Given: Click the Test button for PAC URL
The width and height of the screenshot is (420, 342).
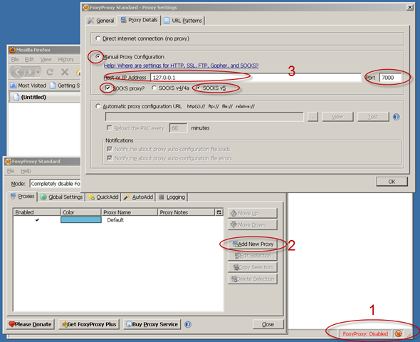Looking at the screenshot, I should point(373,117).
